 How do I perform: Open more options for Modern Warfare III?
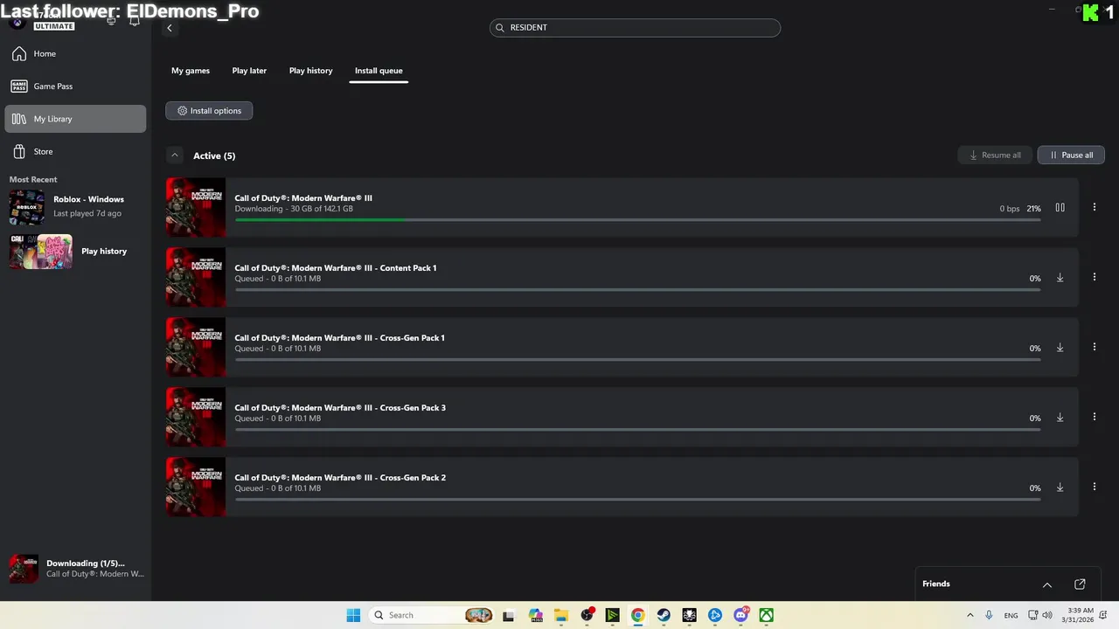click(1094, 207)
